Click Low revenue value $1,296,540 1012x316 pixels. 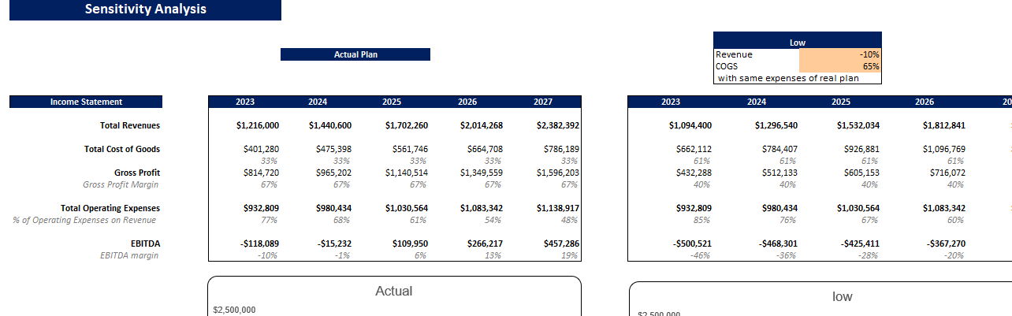pyautogui.click(x=776, y=125)
